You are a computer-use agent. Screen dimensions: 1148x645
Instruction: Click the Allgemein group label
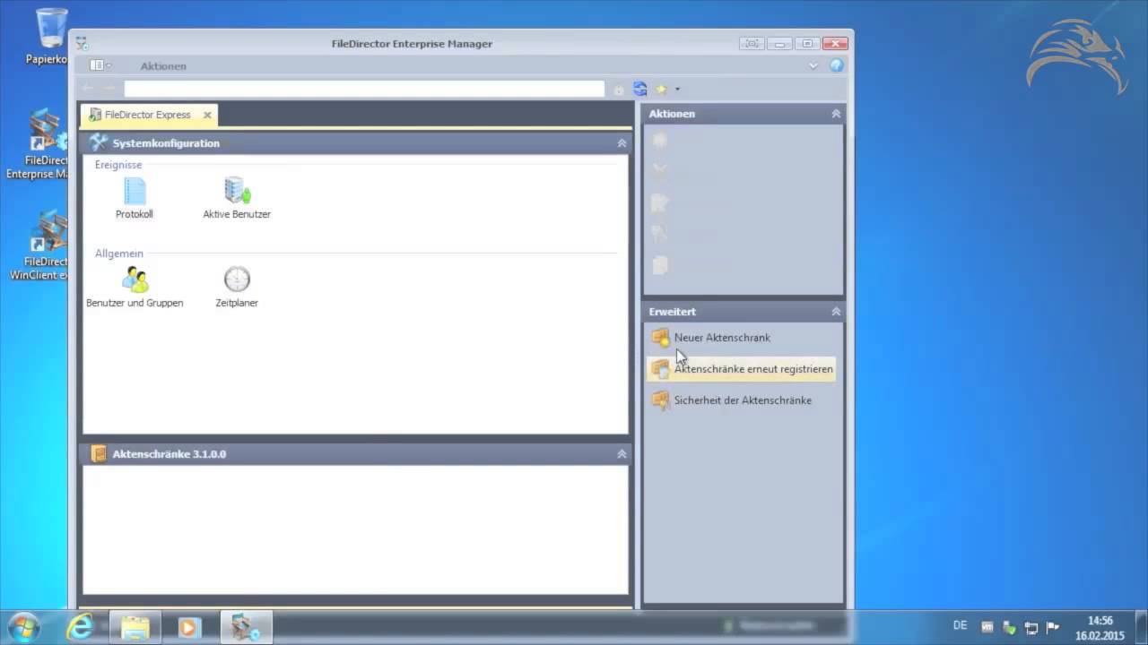[x=119, y=254]
